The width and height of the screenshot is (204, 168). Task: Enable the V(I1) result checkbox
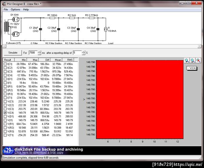coord(5,120)
